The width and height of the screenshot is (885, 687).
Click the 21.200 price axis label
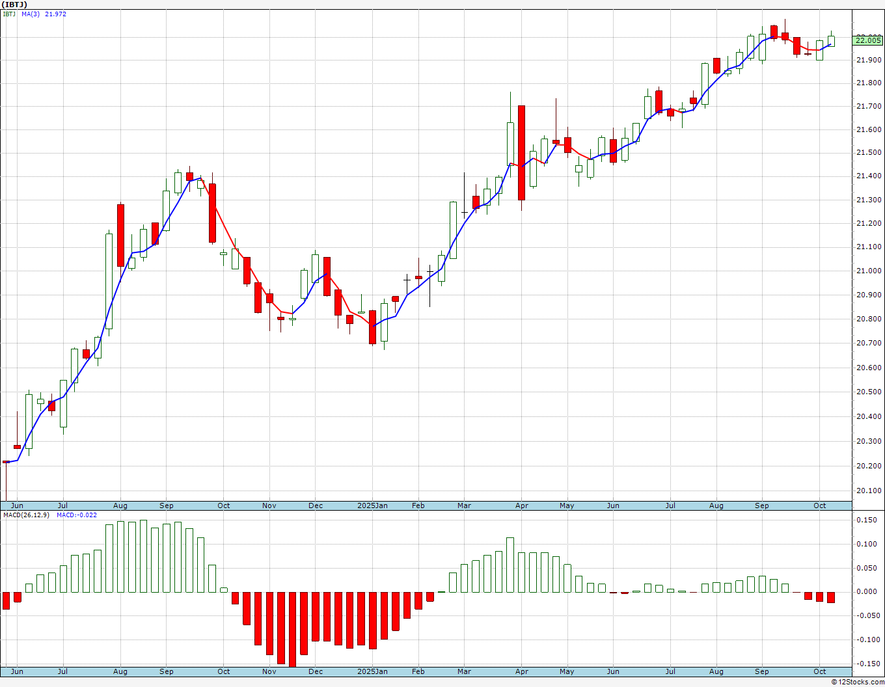pyautogui.click(x=869, y=223)
